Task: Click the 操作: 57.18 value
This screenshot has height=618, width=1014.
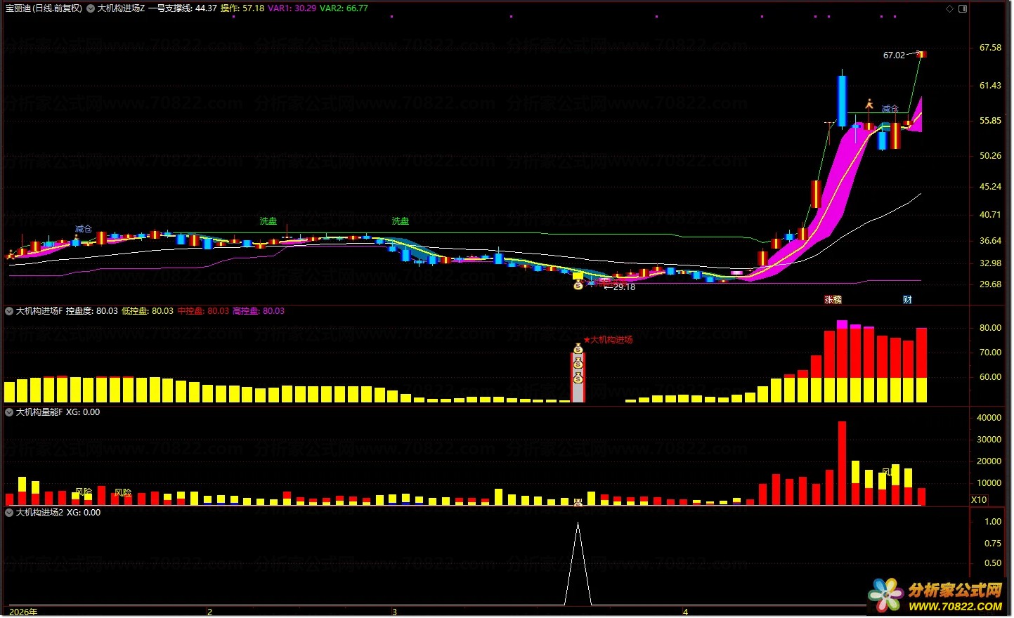Action: [242, 8]
